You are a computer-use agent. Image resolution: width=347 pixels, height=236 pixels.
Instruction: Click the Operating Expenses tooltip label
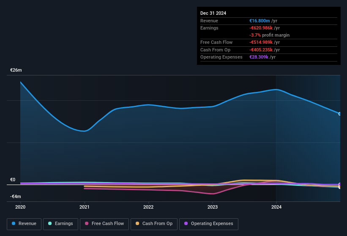pos(221,57)
